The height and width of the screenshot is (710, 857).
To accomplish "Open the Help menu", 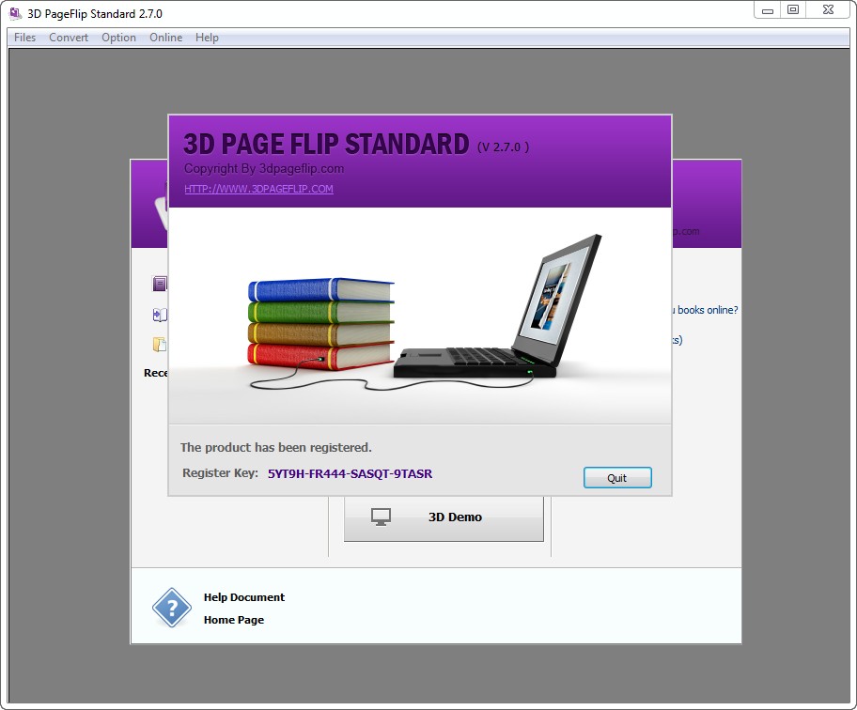I will pyautogui.click(x=207, y=38).
